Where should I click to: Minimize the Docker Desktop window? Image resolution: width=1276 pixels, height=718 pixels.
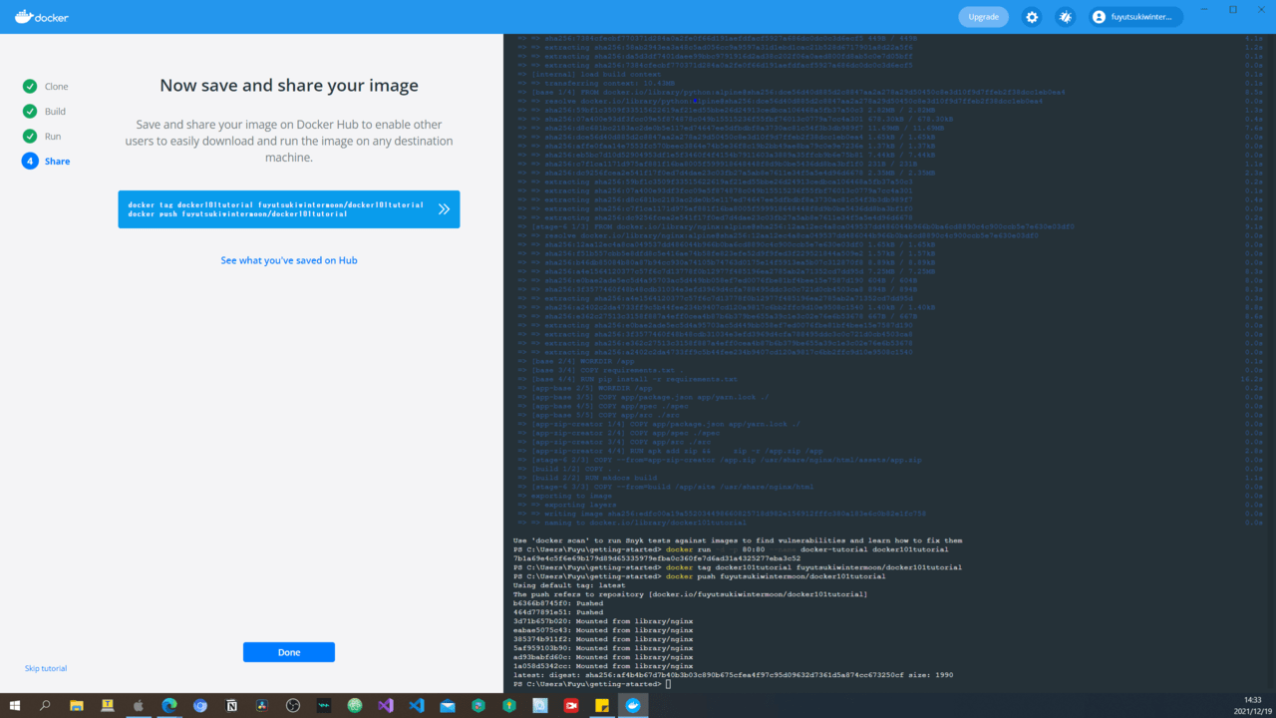coord(1206,10)
